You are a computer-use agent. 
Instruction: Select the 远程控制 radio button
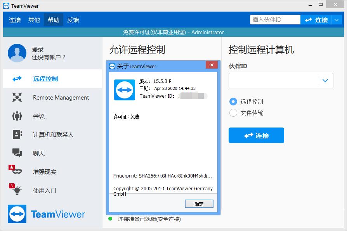tap(233, 101)
